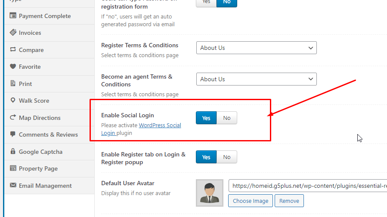Open Register Terms & Conditions dropdown
Screen dimensions: 387x217
(x=256, y=48)
